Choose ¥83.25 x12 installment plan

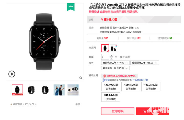(151, 87)
